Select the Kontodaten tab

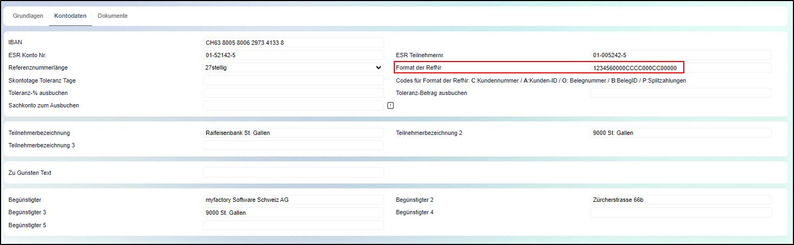point(70,16)
